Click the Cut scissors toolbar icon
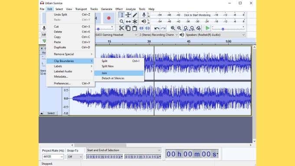 coord(121,28)
